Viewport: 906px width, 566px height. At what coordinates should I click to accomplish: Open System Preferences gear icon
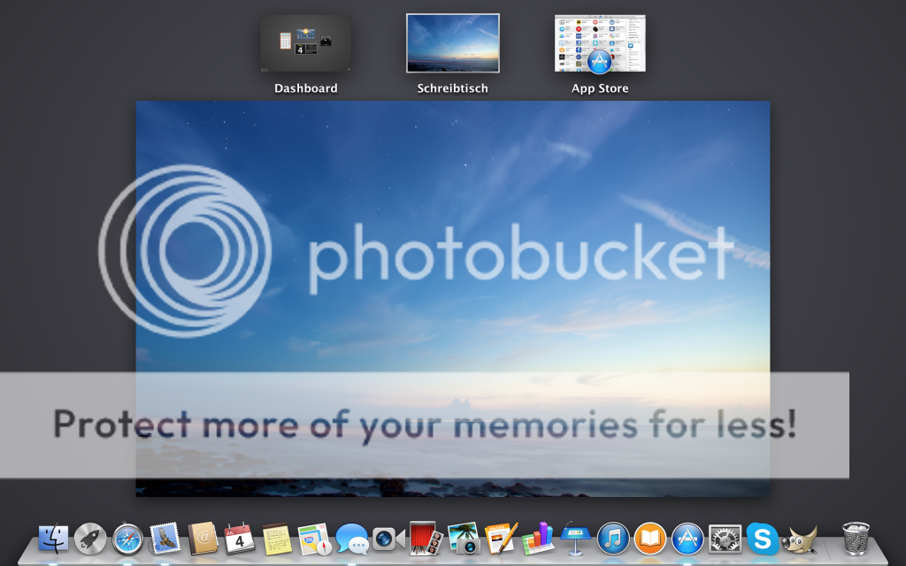point(726,539)
